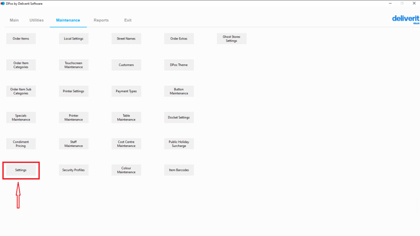
Task: Open Ghost Stores Settings
Action: (232, 38)
